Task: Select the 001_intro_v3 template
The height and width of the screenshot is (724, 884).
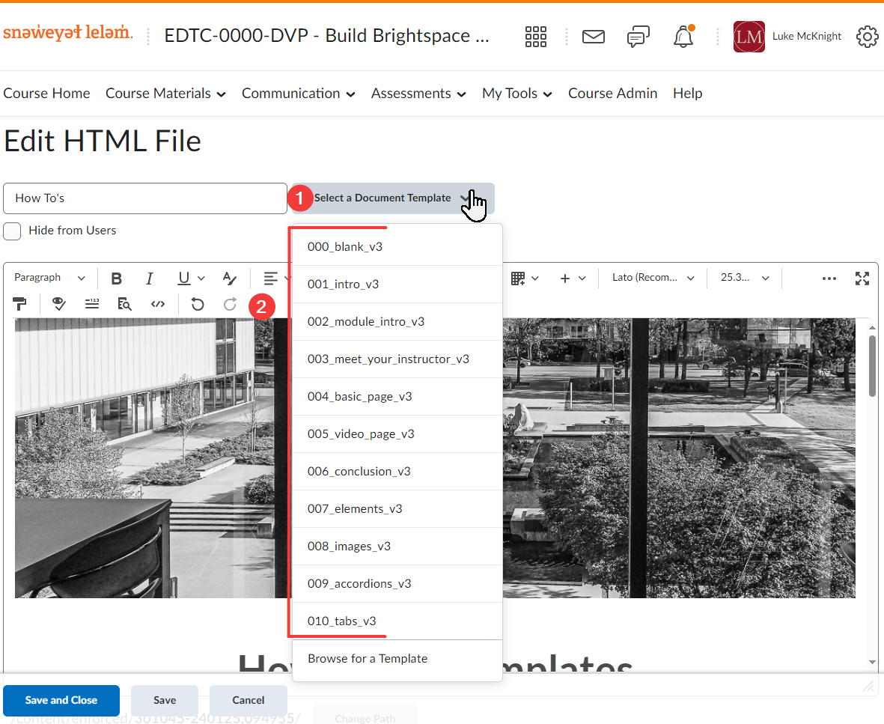Action: click(397, 285)
